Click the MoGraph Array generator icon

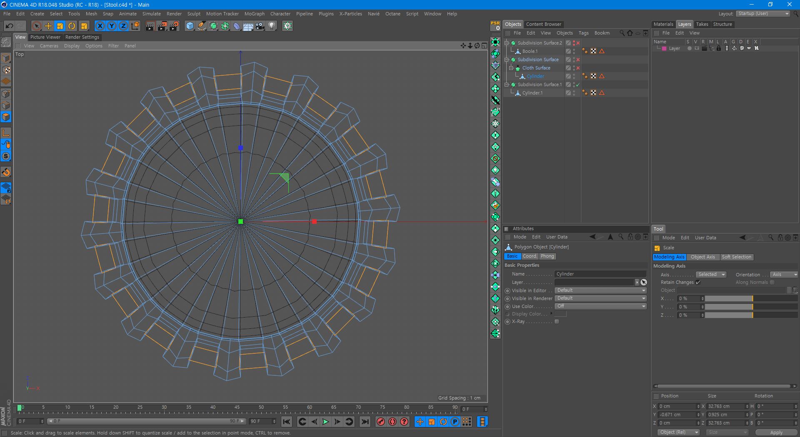tap(225, 26)
